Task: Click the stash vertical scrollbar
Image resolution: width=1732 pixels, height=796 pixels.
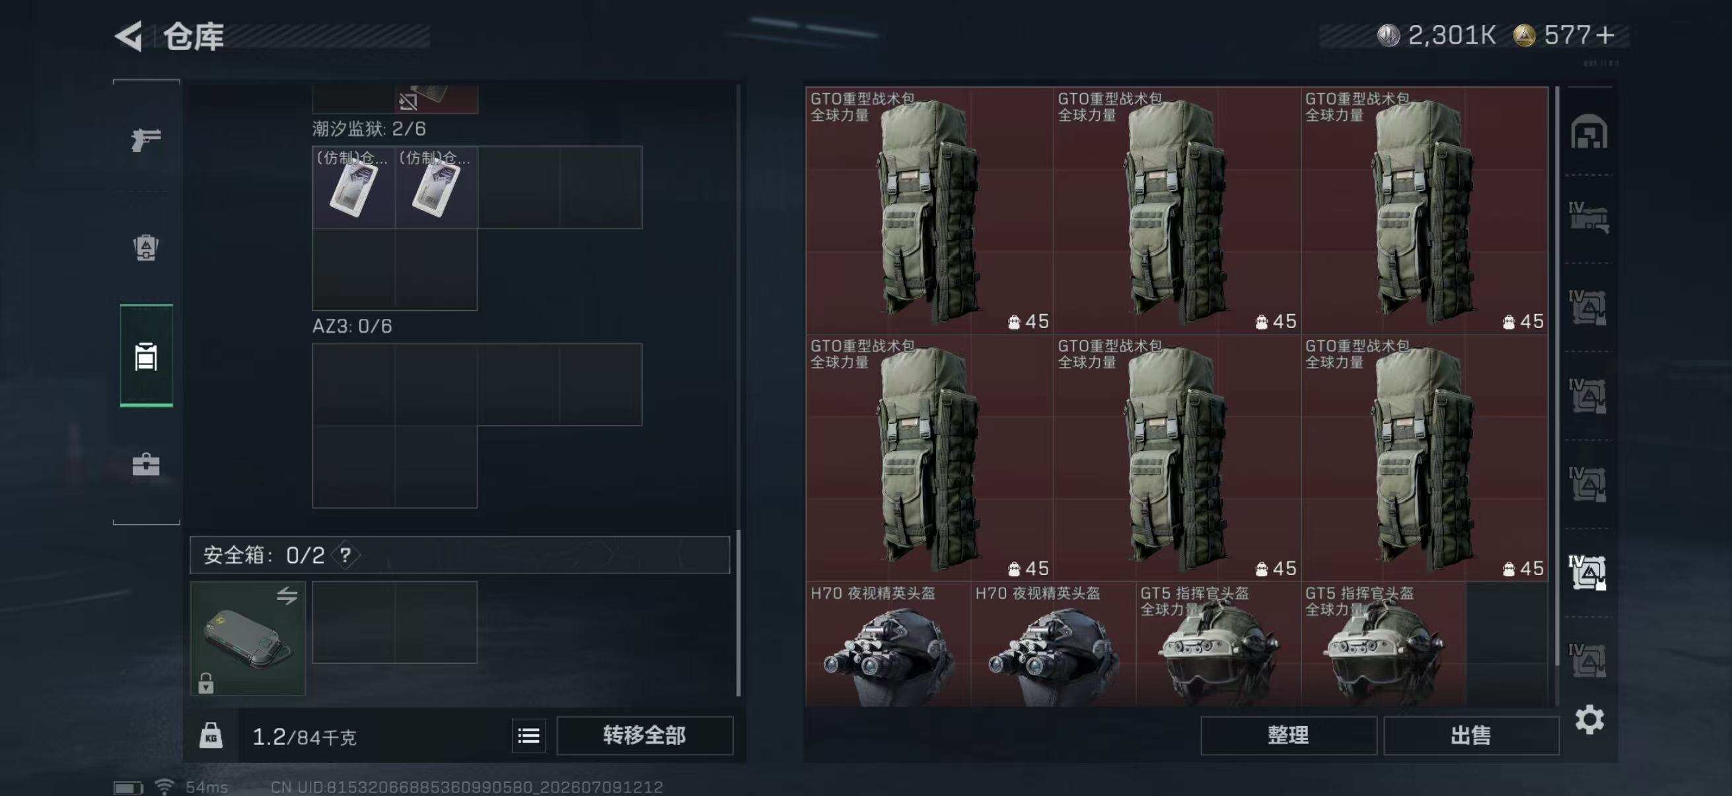Action: click(x=1557, y=376)
